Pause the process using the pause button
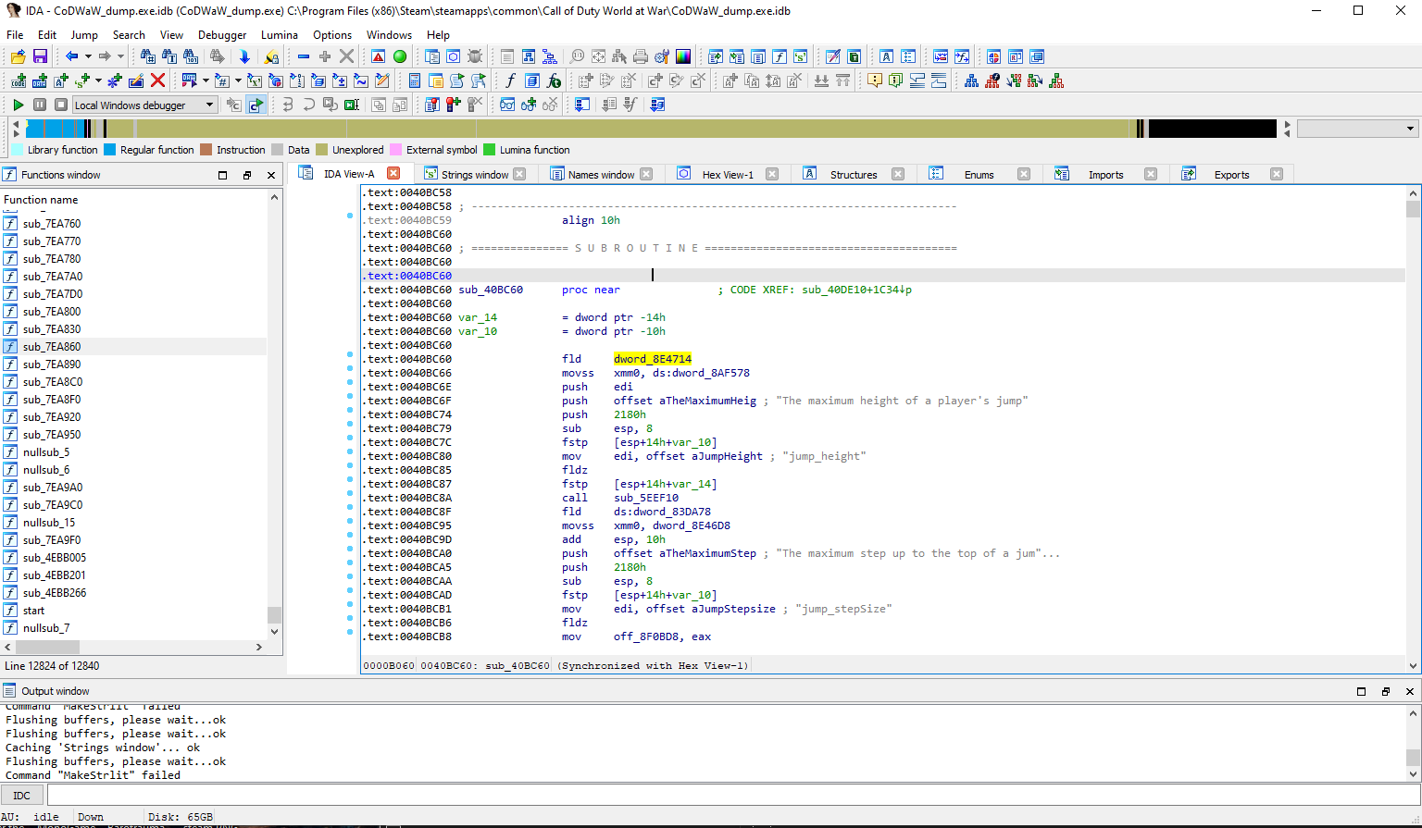The height and width of the screenshot is (828, 1422). pos(40,105)
